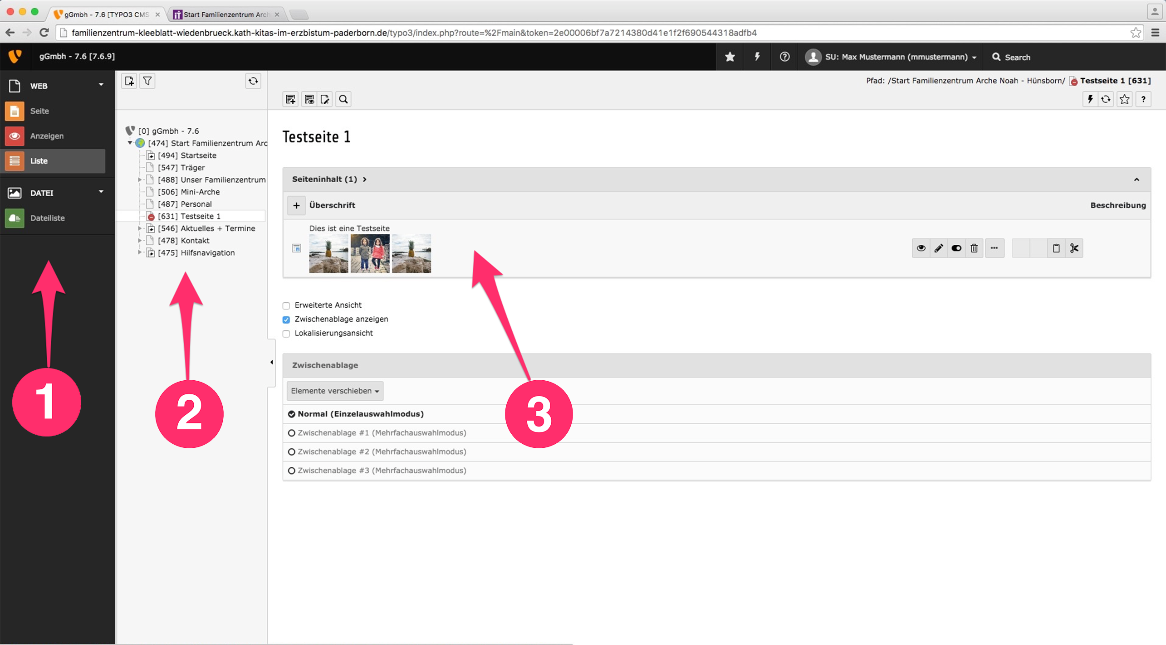Viewport: 1166px width, 645px height.
Task: Enable the Erweiterte Ansicht checkbox
Action: (x=286, y=306)
